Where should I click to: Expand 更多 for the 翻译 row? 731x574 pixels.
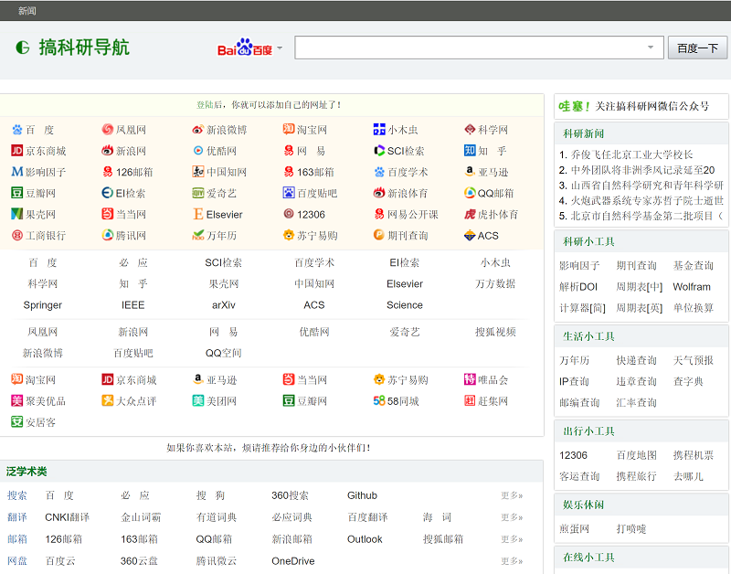coord(512,517)
